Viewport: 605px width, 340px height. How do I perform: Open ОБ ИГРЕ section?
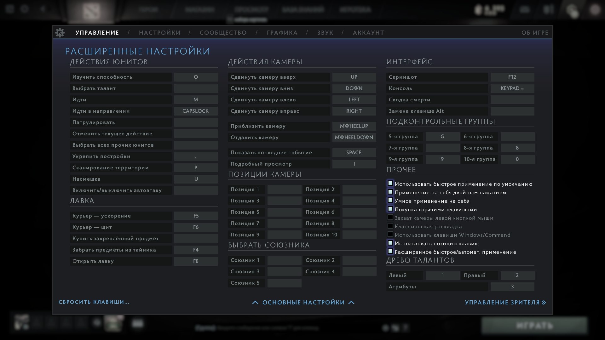point(535,33)
